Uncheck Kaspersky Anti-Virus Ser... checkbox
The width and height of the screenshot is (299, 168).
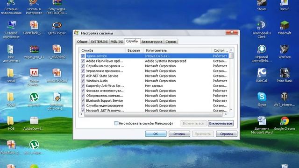83,86
